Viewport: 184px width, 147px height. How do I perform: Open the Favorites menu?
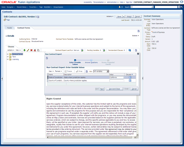point(33,7)
